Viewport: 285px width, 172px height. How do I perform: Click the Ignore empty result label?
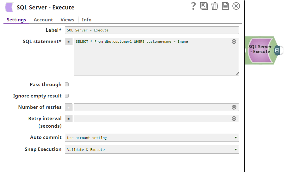pyautogui.click(x=37, y=96)
